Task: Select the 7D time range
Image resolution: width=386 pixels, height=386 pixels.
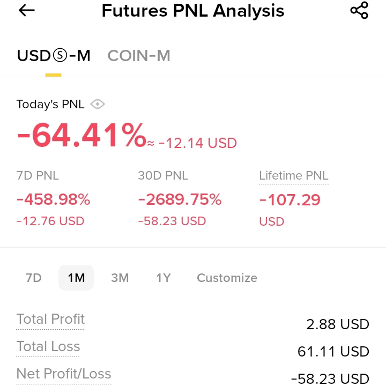Action: point(33,278)
